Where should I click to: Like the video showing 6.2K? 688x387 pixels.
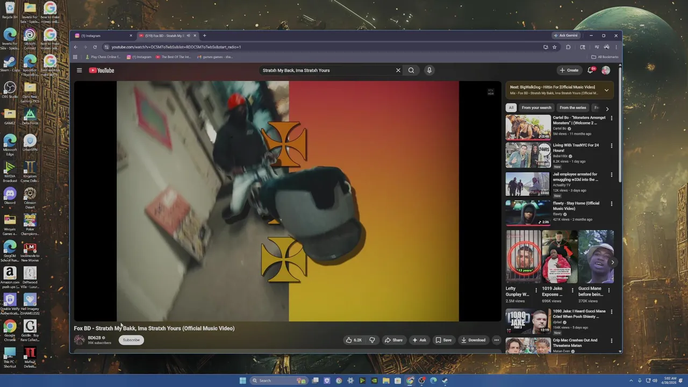click(x=354, y=340)
